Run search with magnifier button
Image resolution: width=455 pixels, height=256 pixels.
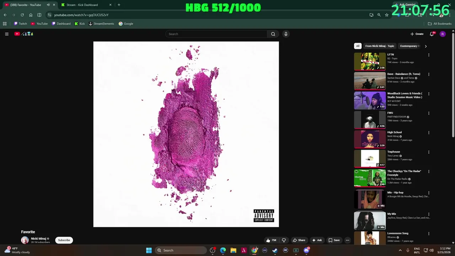tap(273, 34)
